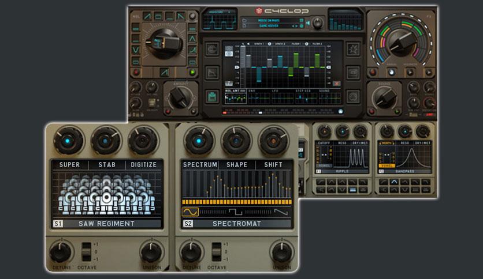Click the SPECTRUM knob above Spectromat display

[199, 141]
